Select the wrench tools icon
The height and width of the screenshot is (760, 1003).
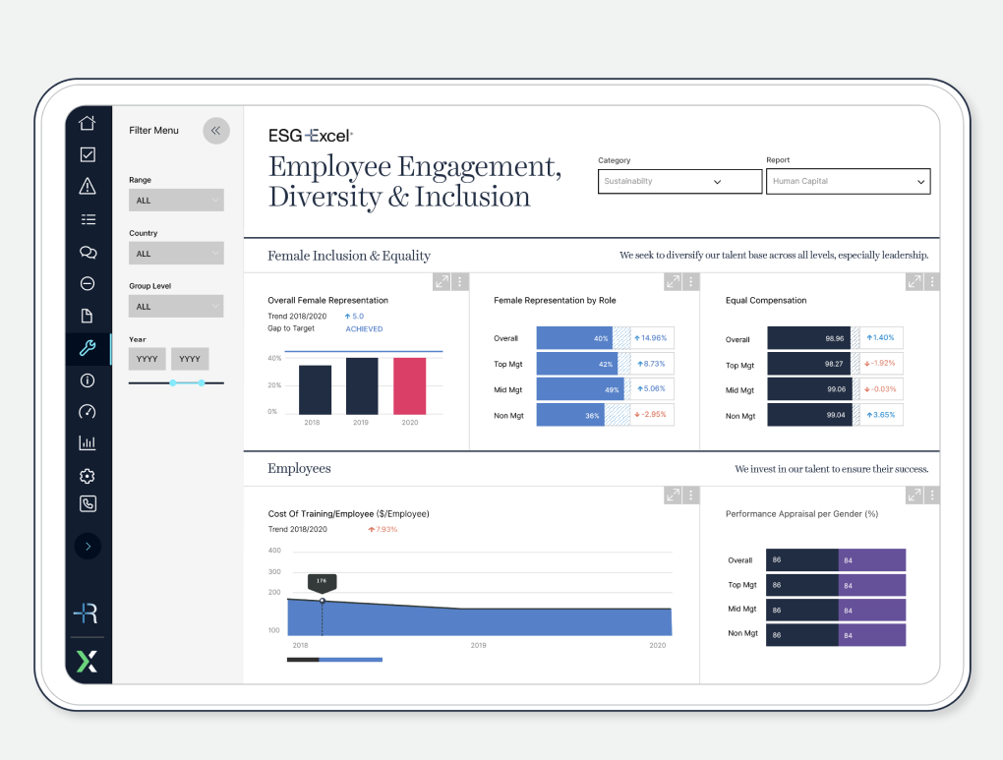click(x=88, y=348)
